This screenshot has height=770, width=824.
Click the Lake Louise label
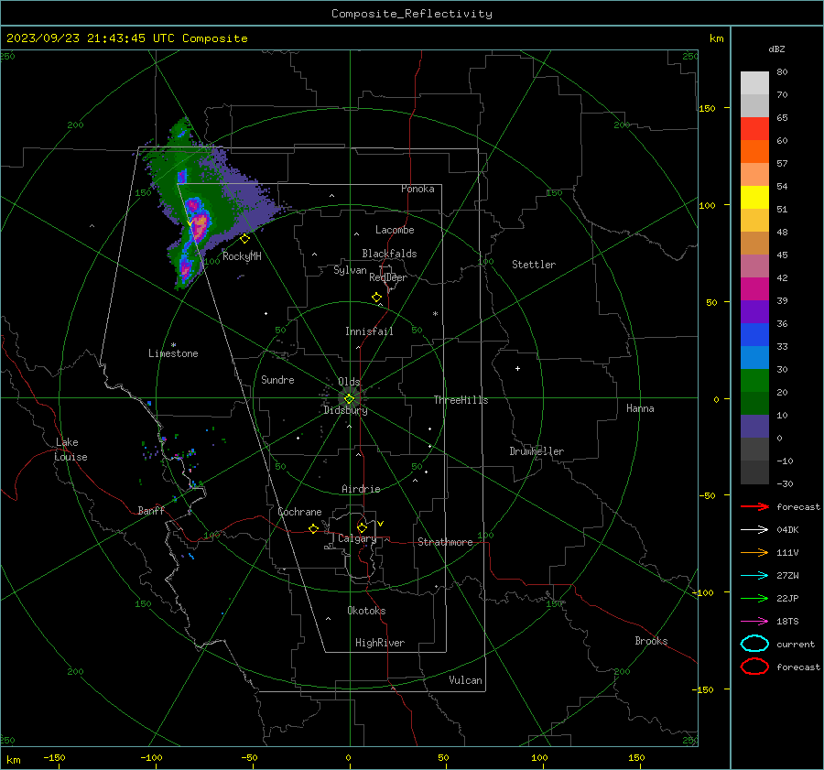pos(70,450)
